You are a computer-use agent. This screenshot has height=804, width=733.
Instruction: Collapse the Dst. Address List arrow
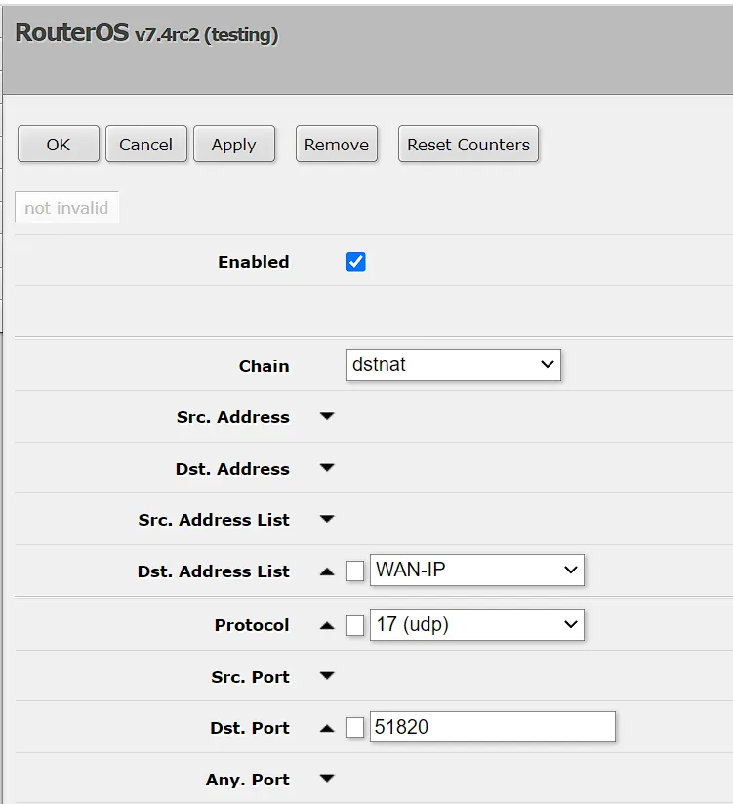pyautogui.click(x=327, y=572)
